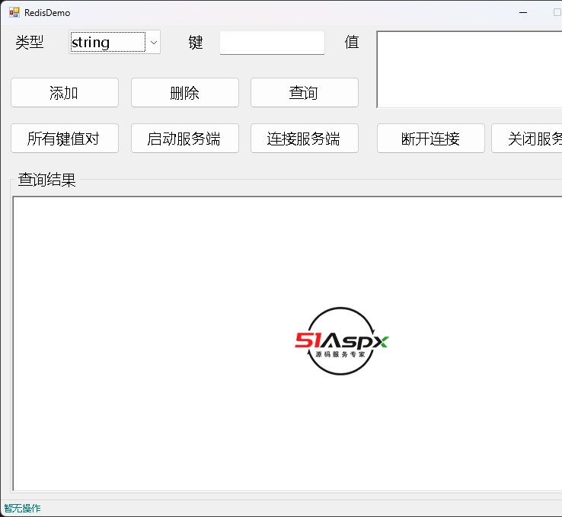The image size is (562, 517).
Task: Click the 暂无操作 status bar text
Action: (22, 508)
